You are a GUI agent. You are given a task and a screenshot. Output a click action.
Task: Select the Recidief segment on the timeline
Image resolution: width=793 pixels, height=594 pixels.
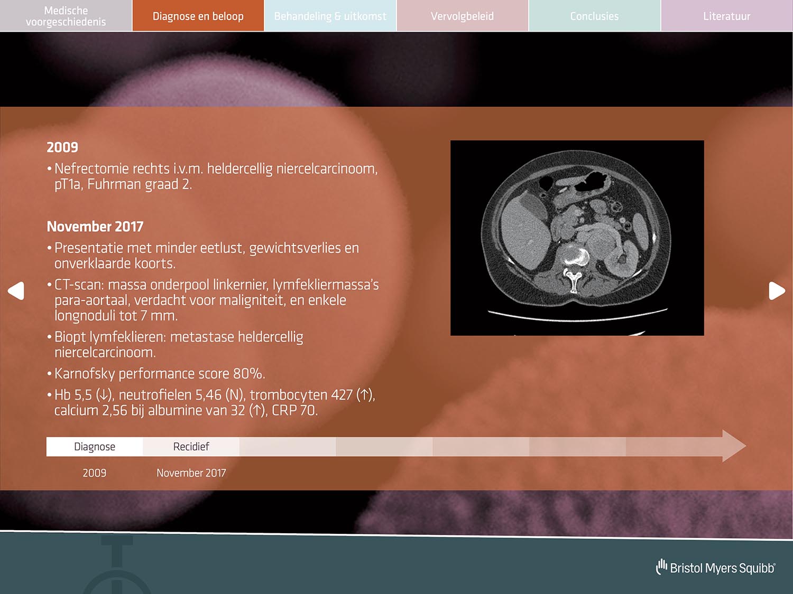click(191, 447)
